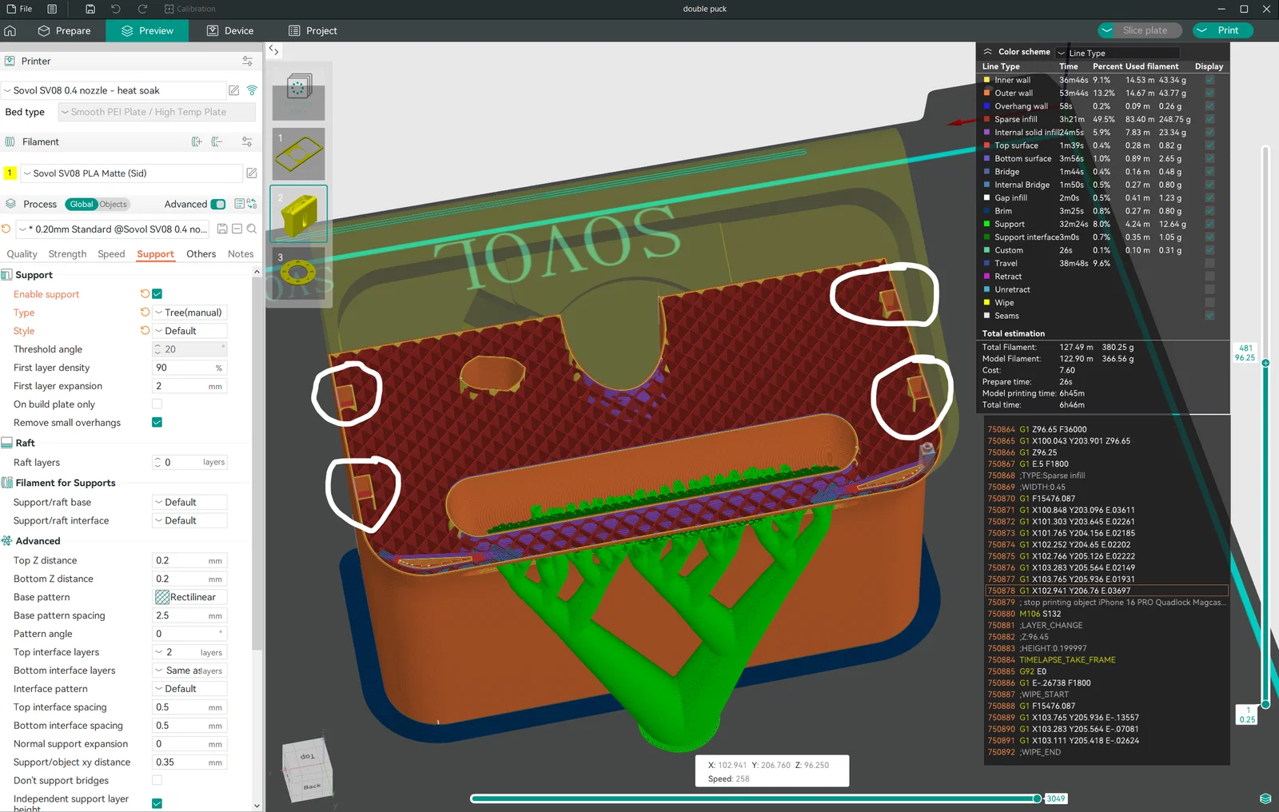
Task: Click the undo arrow icon
Action: (116, 9)
